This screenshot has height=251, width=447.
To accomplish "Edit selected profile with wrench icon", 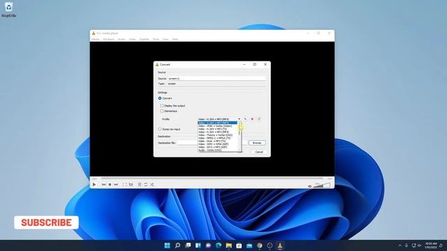I will pos(245,119).
